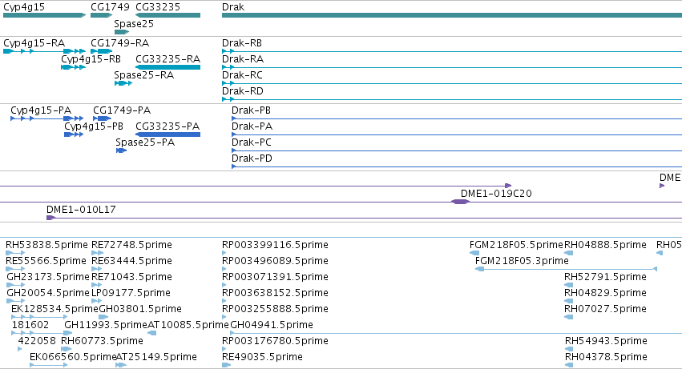Click EST RH04378.5prime
Viewport: 682px width, 369px height.
(606, 358)
